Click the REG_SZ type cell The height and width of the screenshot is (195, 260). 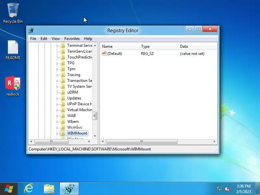pyautogui.click(x=148, y=54)
